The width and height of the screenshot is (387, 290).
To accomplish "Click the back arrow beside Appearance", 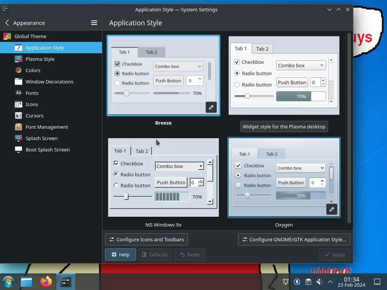I will point(7,23).
